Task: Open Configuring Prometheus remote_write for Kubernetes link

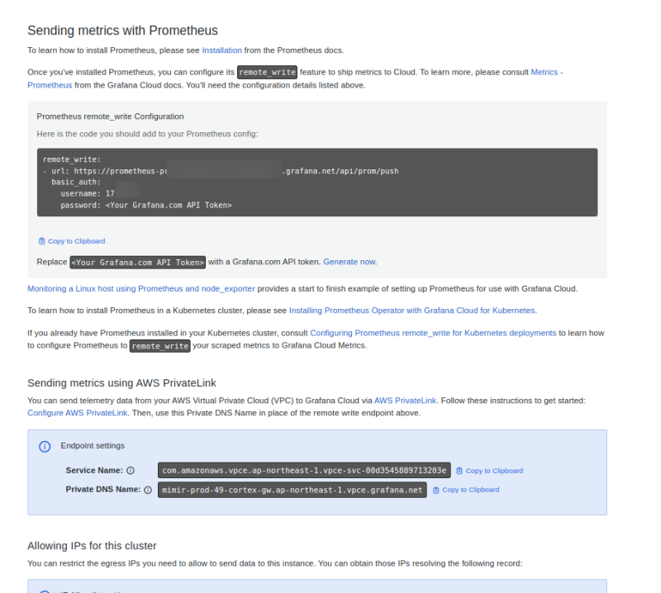Action: tap(433, 333)
